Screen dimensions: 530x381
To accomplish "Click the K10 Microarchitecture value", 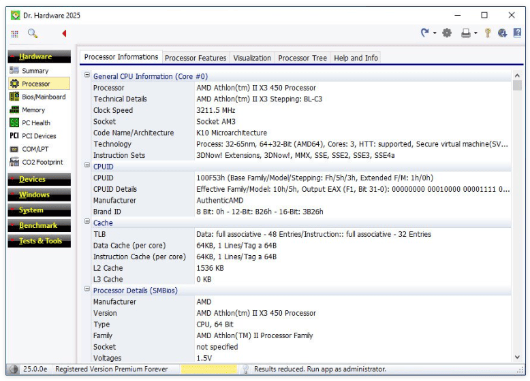I will [x=232, y=133].
